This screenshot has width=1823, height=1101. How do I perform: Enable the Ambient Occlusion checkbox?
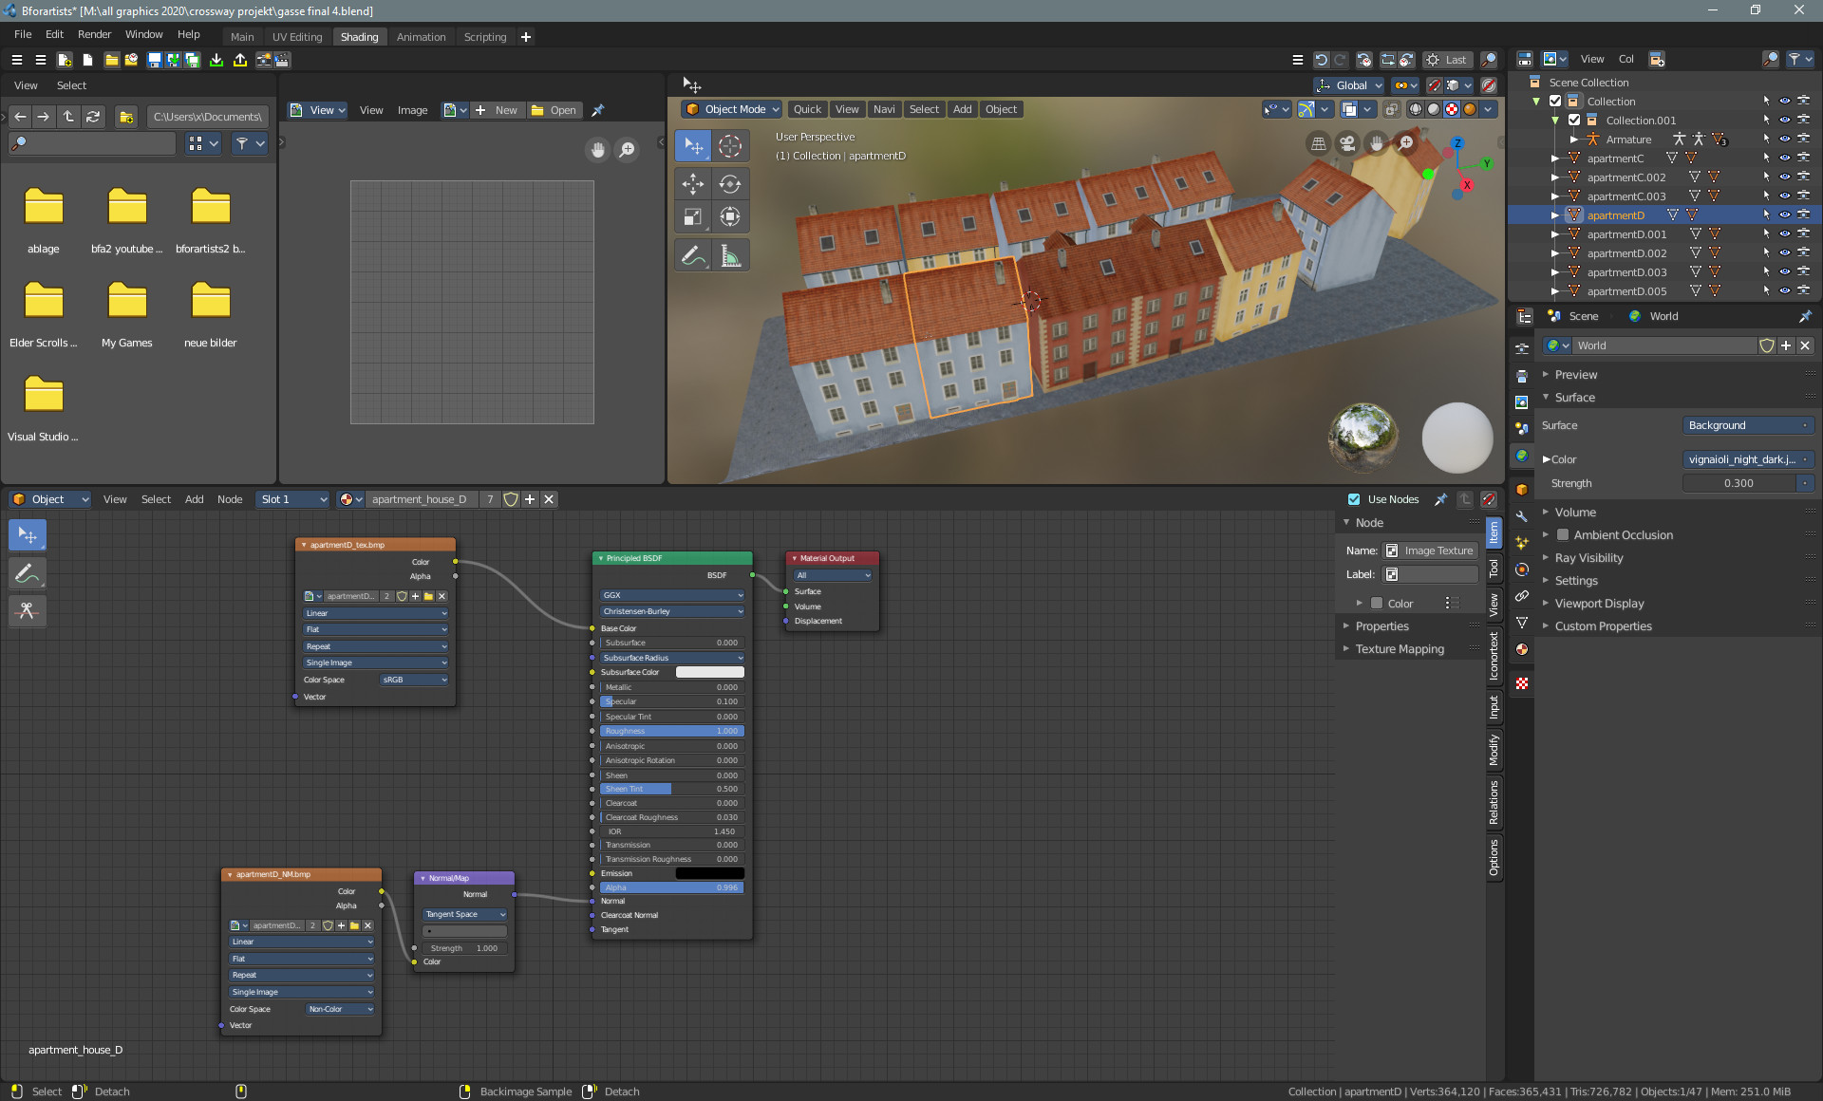(1563, 535)
